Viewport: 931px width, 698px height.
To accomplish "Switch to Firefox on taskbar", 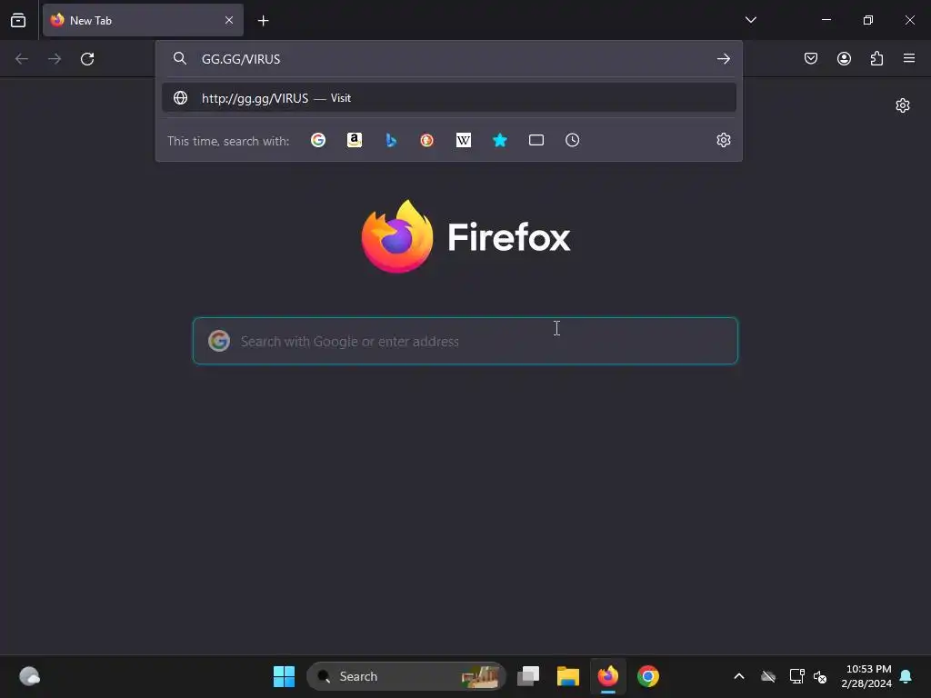I will [608, 676].
